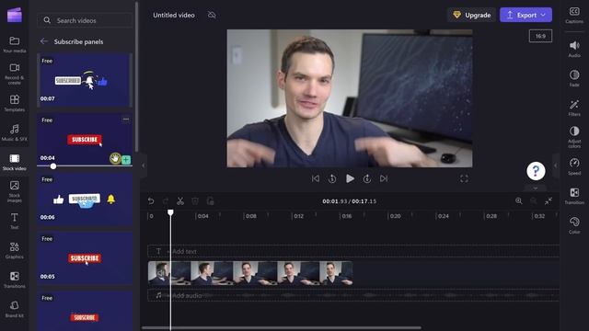Click the 0:16 timeline ruler mark
Image resolution: width=589 pixels, height=331 pixels.
tap(346, 216)
